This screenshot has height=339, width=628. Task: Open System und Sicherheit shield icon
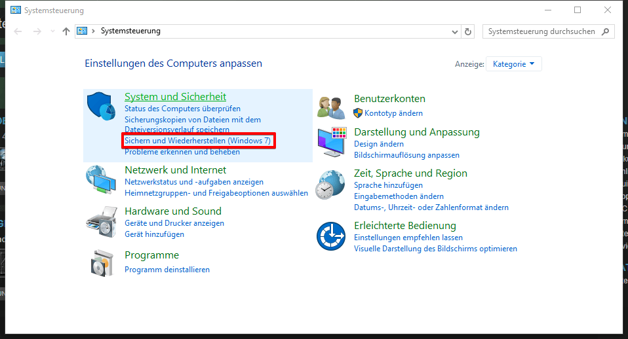point(101,106)
